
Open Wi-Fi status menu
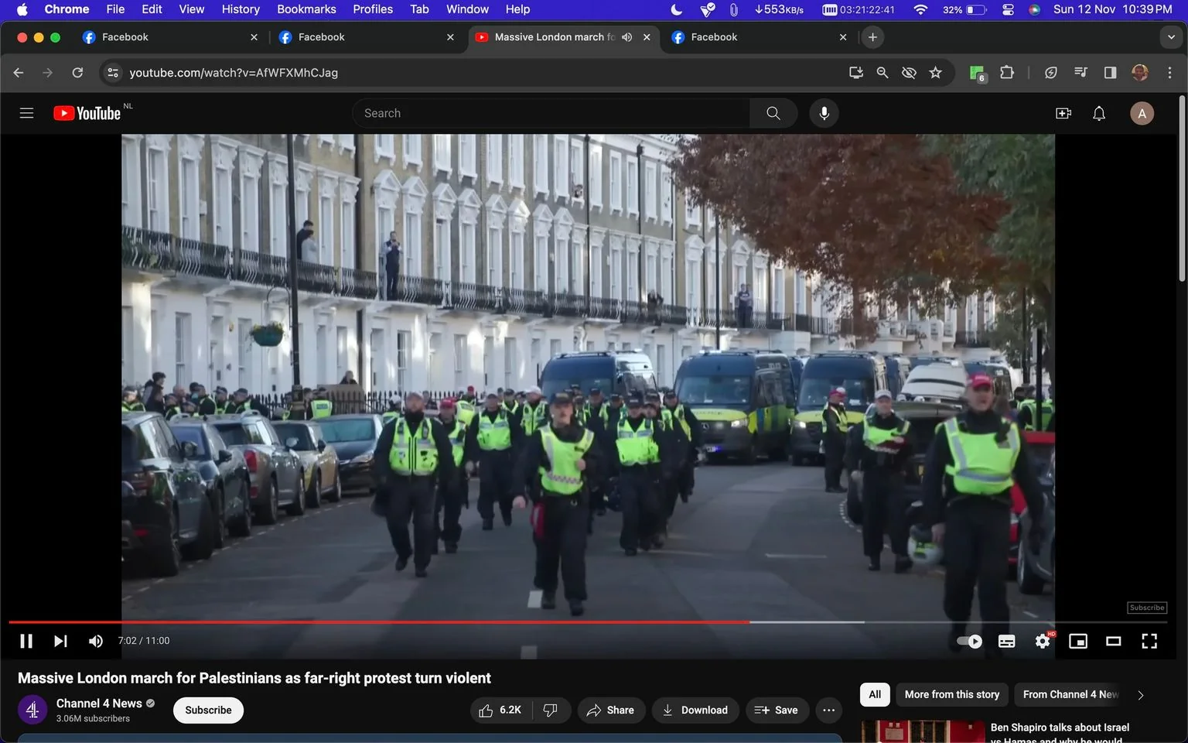[x=920, y=9]
